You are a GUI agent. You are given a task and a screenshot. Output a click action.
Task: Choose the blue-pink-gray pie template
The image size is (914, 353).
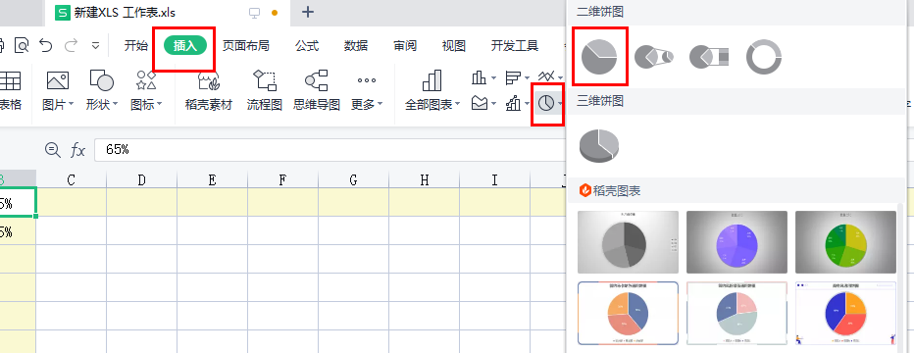(x=736, y=314)
